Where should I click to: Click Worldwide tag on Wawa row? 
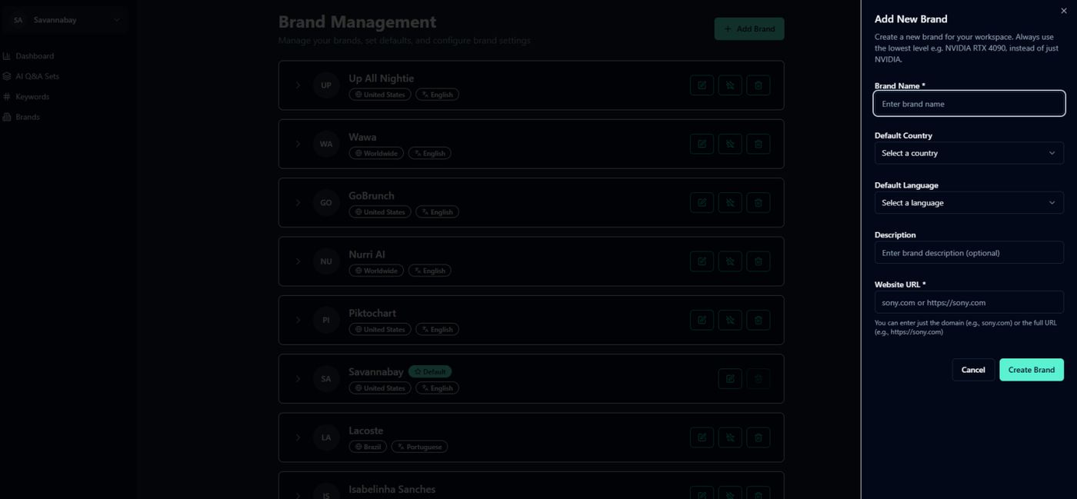coord(376,153)
